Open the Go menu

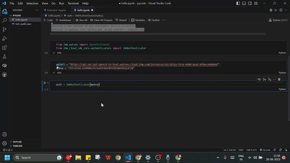point(53,3)
